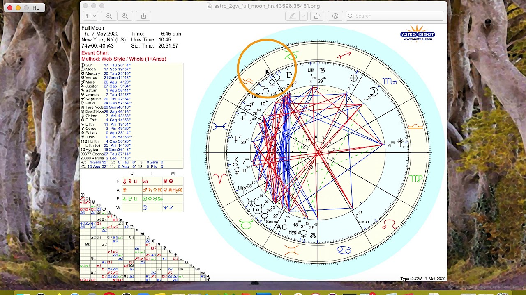Screen dimensions: 526x295
Task: Click the Part of Fortune symbol in chart
Action: (354, 78)
